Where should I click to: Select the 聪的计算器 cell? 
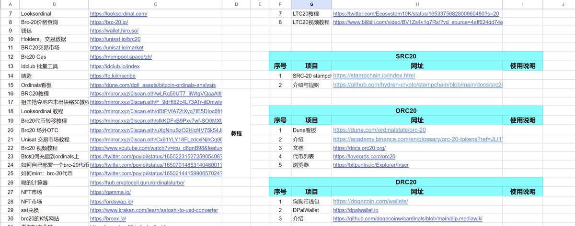click(x=54, y=183)
